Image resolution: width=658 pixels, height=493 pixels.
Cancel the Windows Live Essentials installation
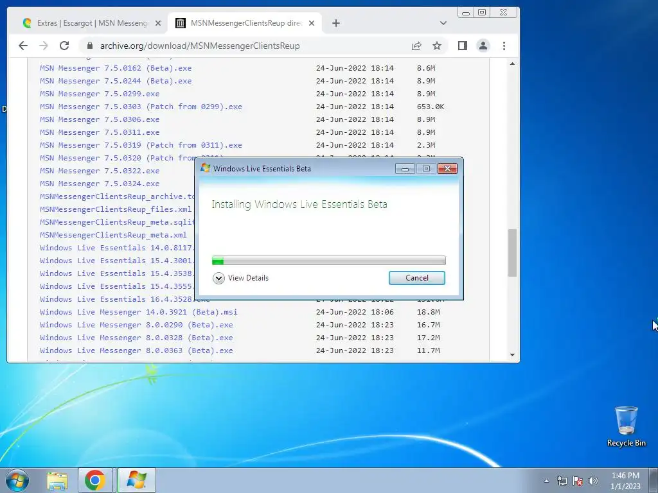(x=416, y=278)
